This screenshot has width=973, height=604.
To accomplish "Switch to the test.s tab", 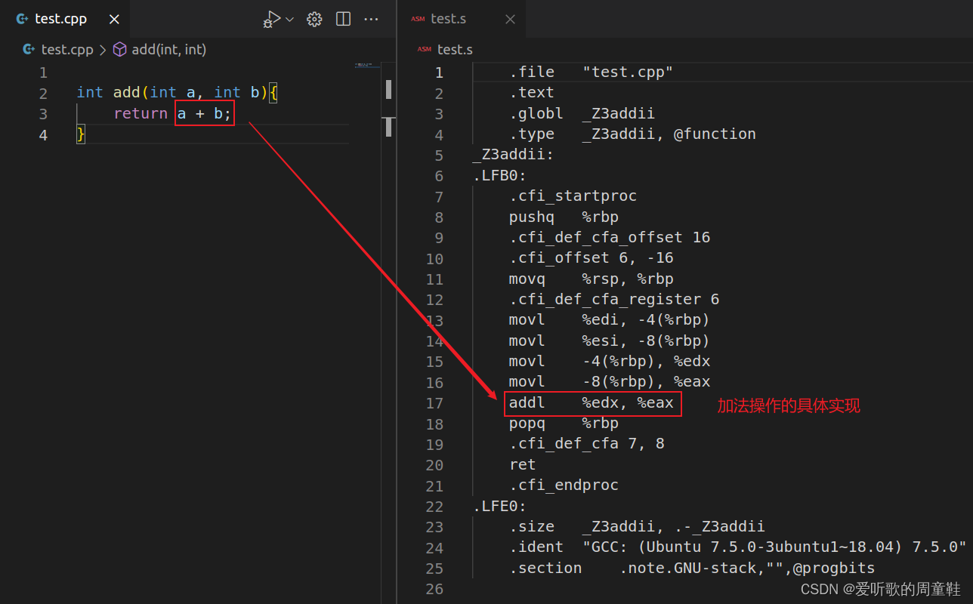I will point(462,19).
